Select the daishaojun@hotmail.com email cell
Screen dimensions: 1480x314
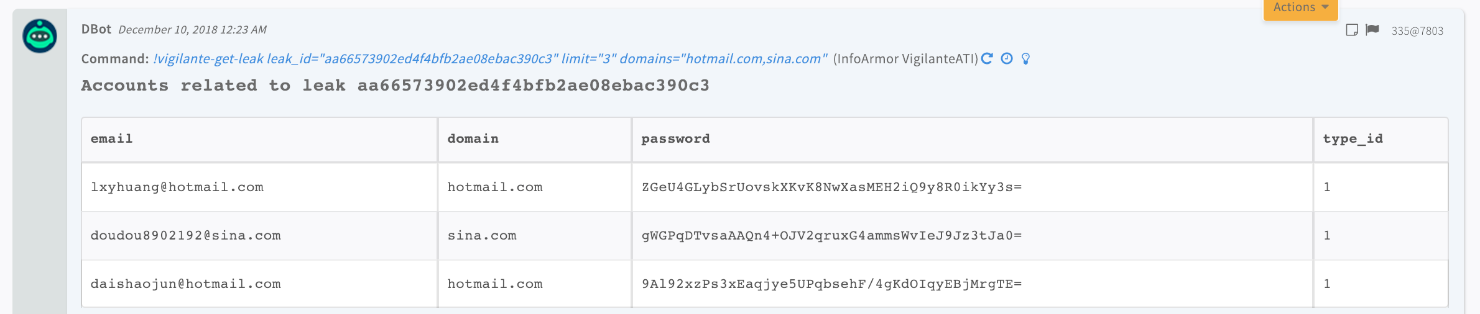click(x=185, y=284)
